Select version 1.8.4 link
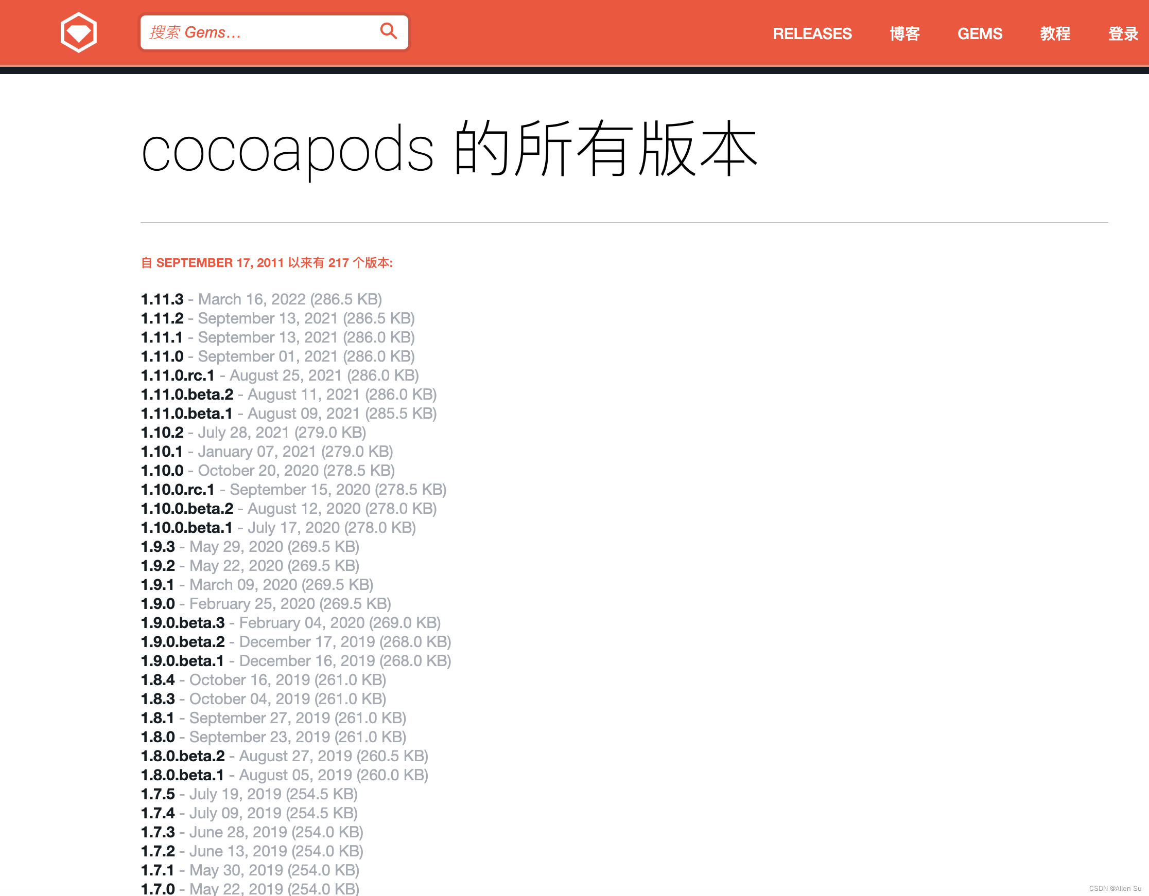 click(x=158, y=680)
